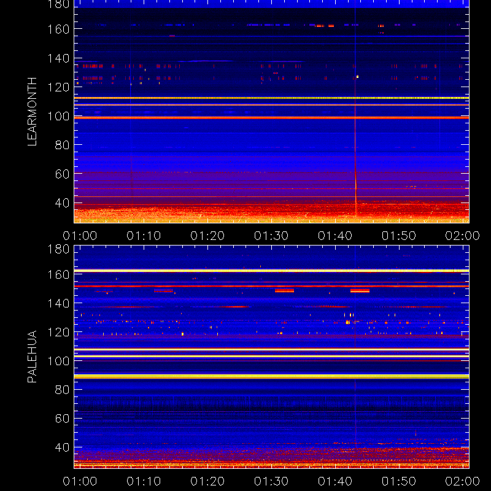491x491 pixels.
Task: Click Palehua plot's 01:30 time label
Action: point(271,481)
